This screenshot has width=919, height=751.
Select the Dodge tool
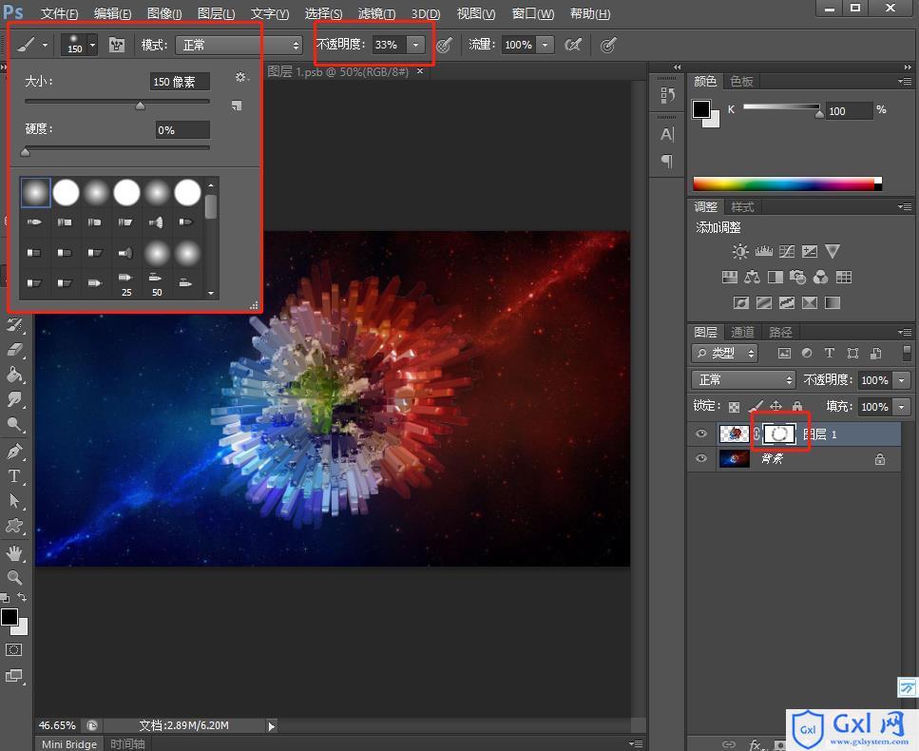[x=14, y=424]
